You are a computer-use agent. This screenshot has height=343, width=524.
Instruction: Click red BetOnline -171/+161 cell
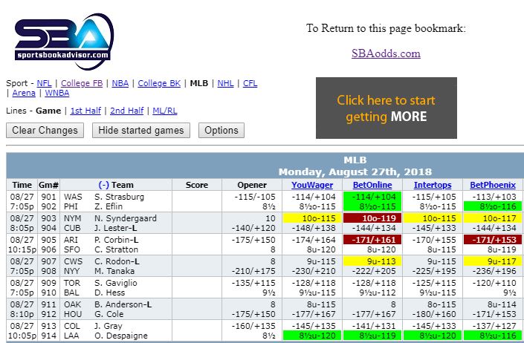[372, 240]
